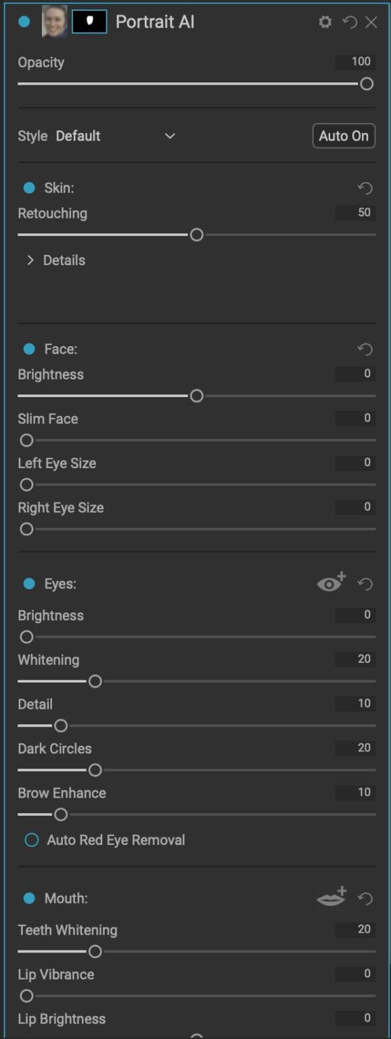Click the Auto On button
Viewport: 391px width, 1039px height.
coord(344,136)
